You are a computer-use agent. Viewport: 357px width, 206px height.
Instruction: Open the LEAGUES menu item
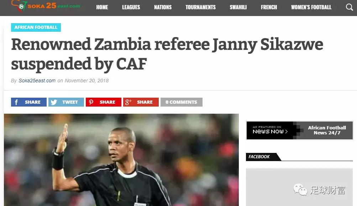coord(131,7)
